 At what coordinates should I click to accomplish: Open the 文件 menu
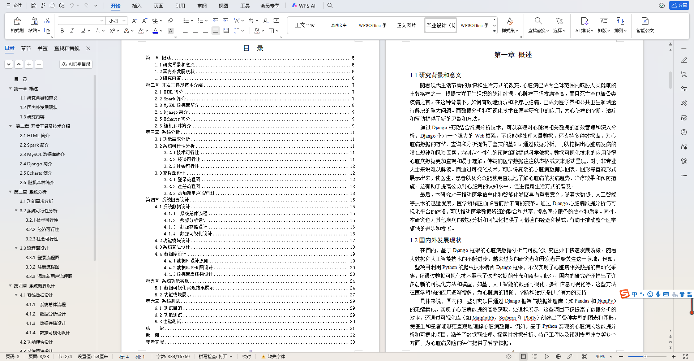pyautogui.click(x=14, y=5)
